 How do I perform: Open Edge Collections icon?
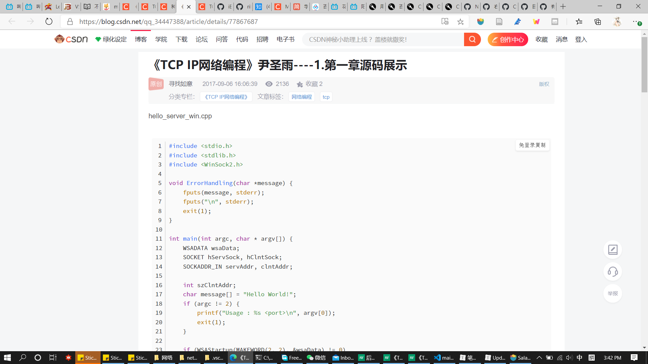click(x=598, y=21)
